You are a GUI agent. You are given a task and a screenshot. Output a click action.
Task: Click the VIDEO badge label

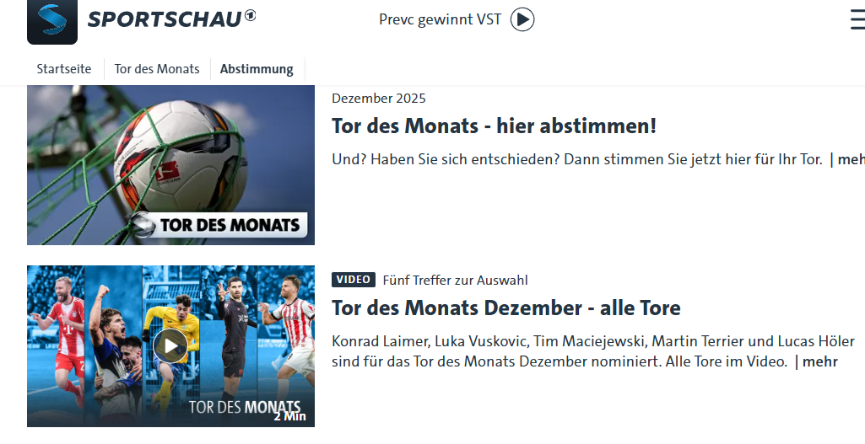[x=354, y=280]
